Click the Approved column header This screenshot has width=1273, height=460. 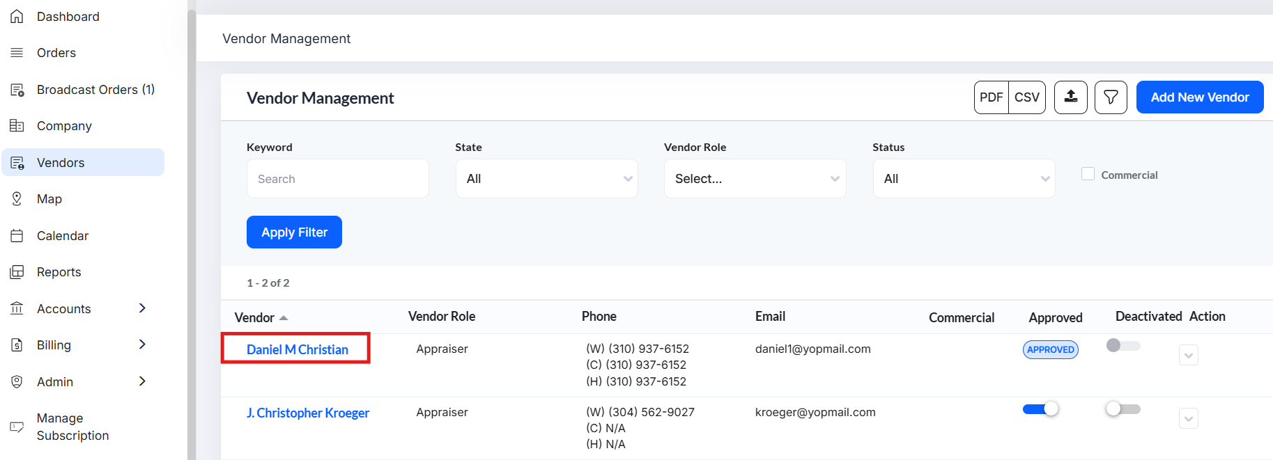pyautogui.click(x=1056, y=317)
